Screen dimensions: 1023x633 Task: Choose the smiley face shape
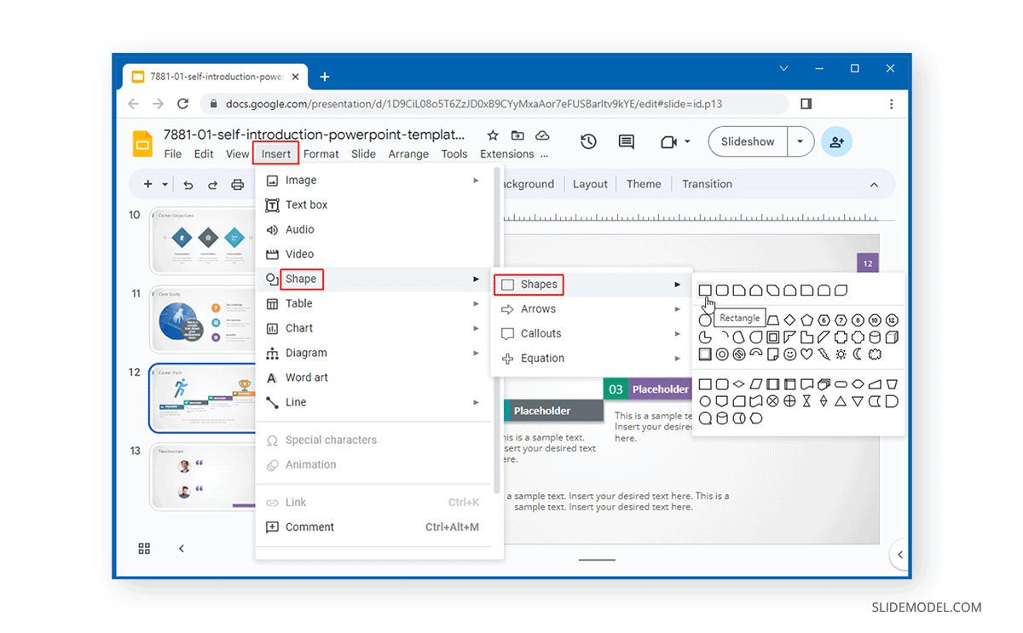(789, 354)
